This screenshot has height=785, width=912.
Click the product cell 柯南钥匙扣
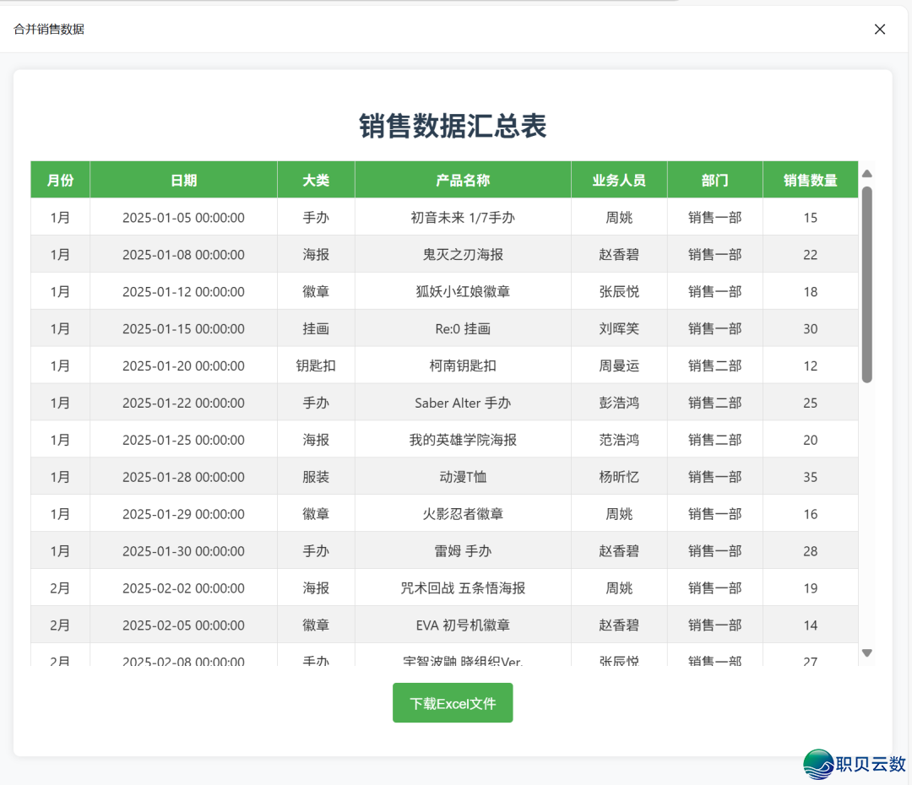click(463, 365)
